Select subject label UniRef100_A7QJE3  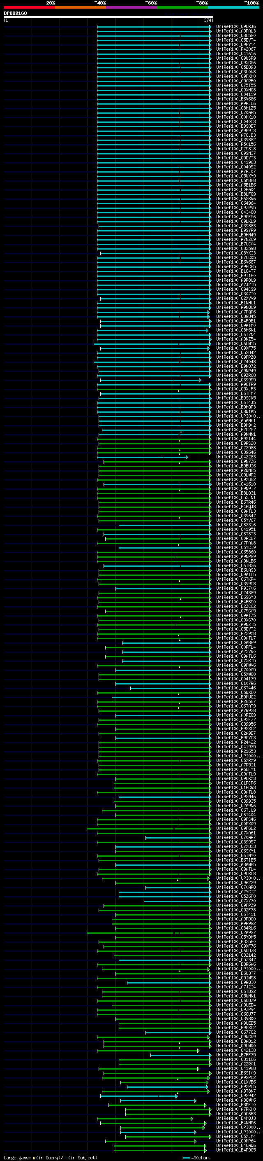point(236,135)
